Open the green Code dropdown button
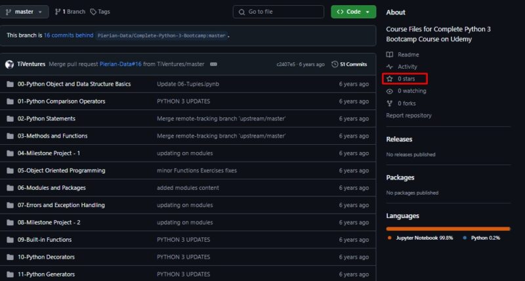The height and width of the screenshot is (281, 525). point(353,12)
